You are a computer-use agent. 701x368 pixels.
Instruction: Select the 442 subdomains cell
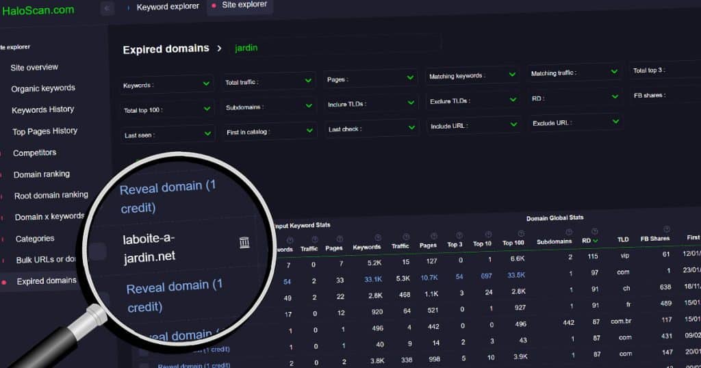point(568,322)
